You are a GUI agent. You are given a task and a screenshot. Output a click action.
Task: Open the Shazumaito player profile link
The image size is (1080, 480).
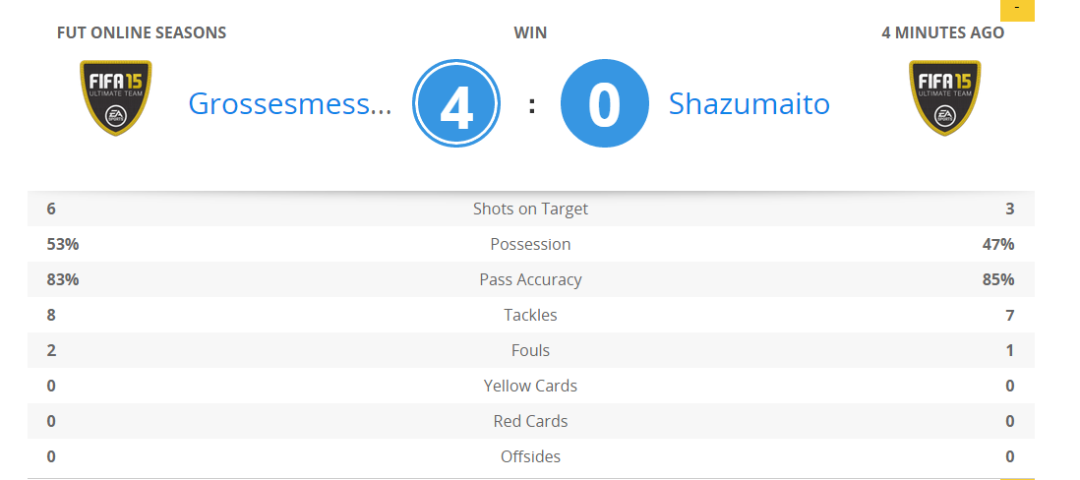click(750, 104)
